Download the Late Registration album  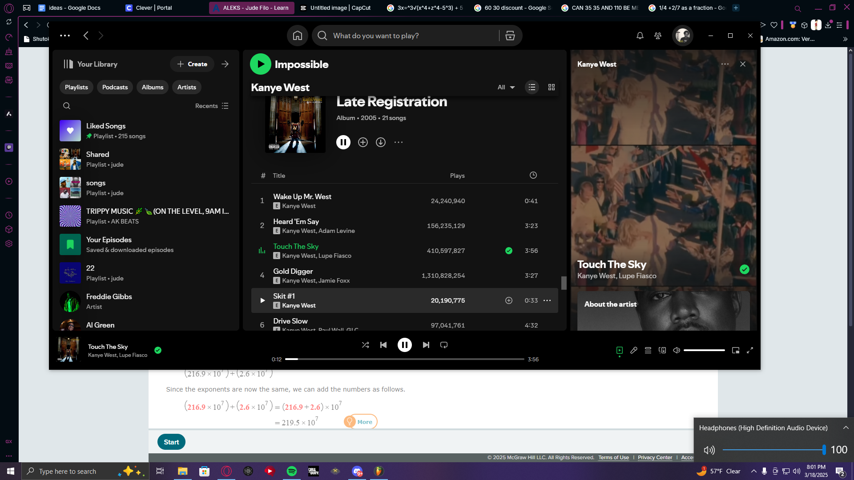point(381,142)
